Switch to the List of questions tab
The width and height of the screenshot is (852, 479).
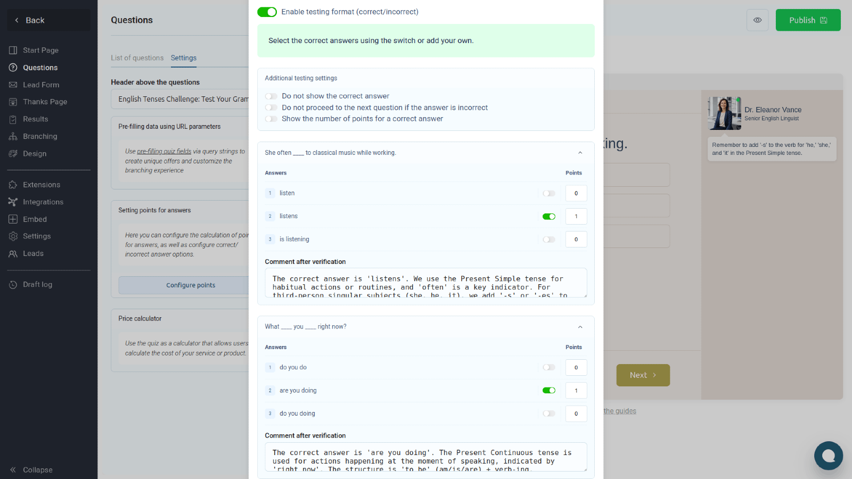[137, 57]
